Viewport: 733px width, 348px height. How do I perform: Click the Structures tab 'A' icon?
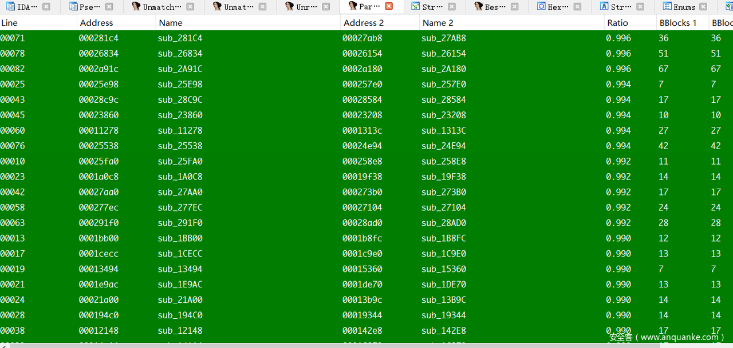(x=604, y=7)
